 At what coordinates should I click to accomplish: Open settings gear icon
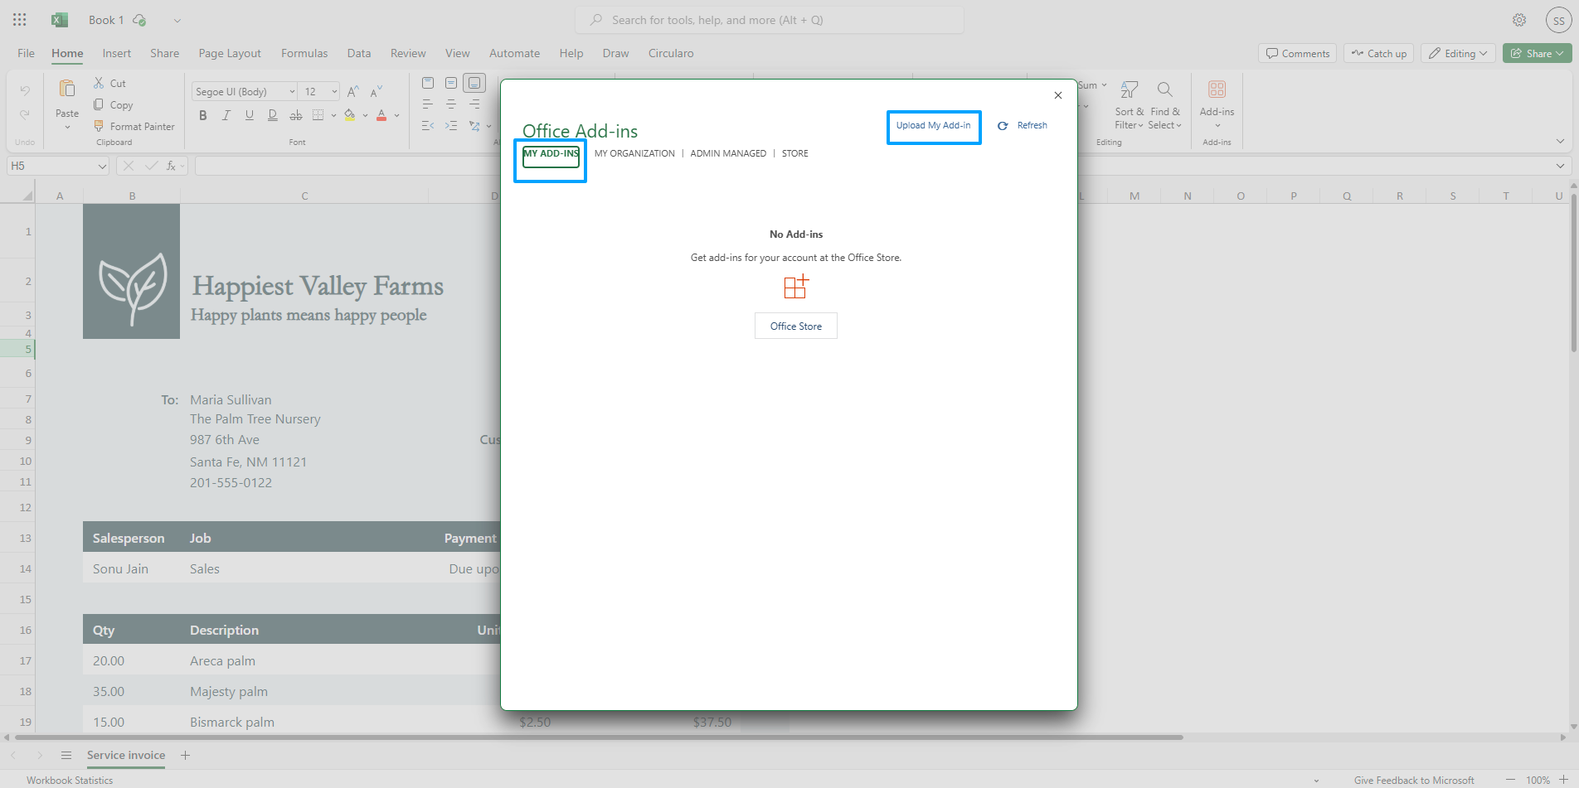1519,20
